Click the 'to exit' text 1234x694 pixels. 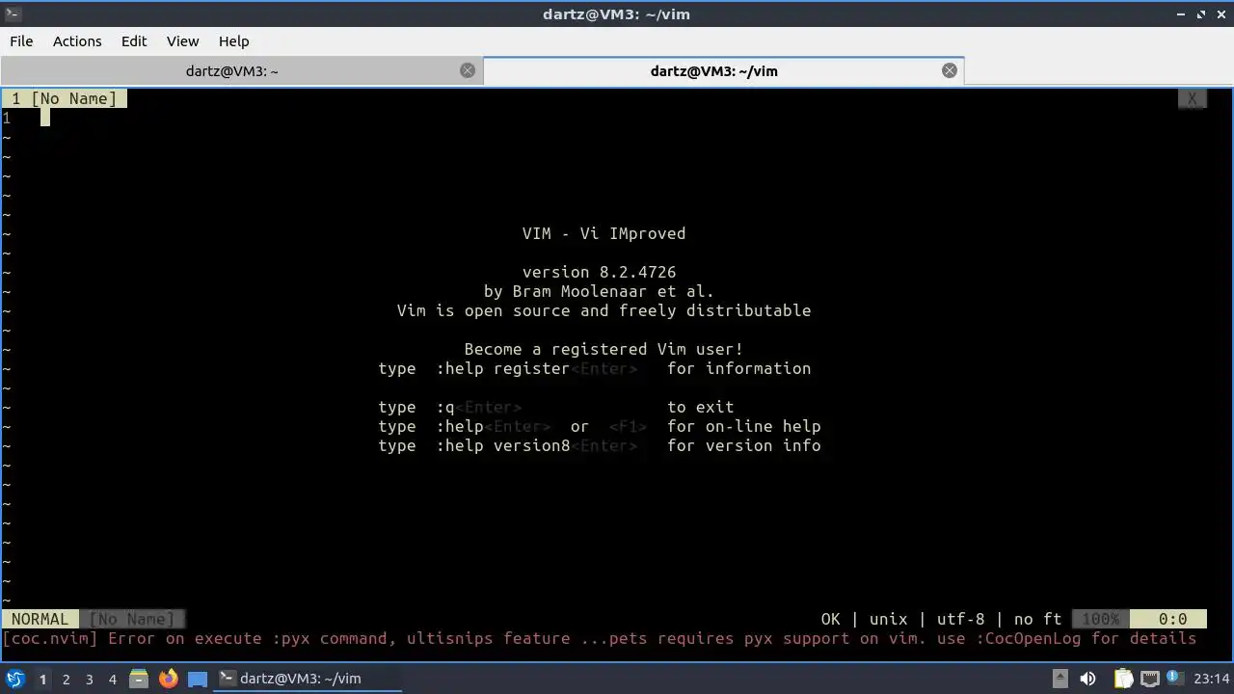tap(700, 407)
